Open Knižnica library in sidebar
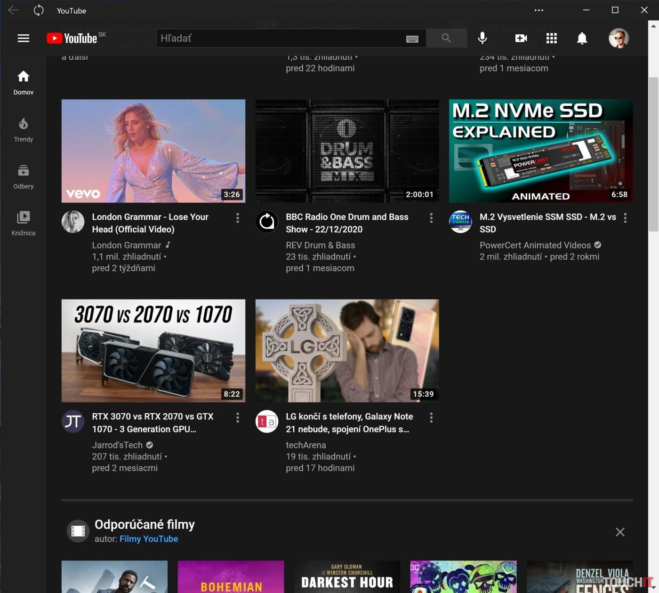659x593 pixels. pyautogui.click(x=23, y=223)
